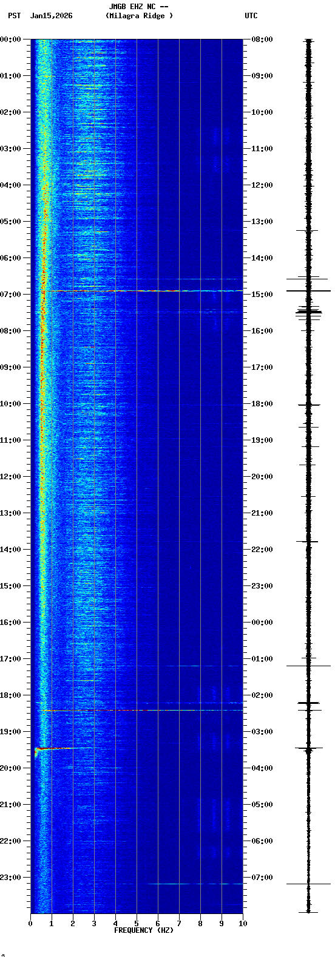Click the Jan15,2026 date label
This screenshot has height=962, width=335.
[51, 16]
